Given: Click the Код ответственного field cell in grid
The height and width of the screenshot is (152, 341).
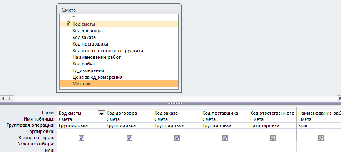Looking at the screenshot, I should click(x=272, y=113).
